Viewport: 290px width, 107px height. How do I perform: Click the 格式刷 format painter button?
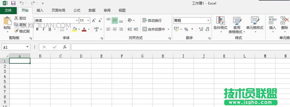pyautogui.click(x=22, y=31)
